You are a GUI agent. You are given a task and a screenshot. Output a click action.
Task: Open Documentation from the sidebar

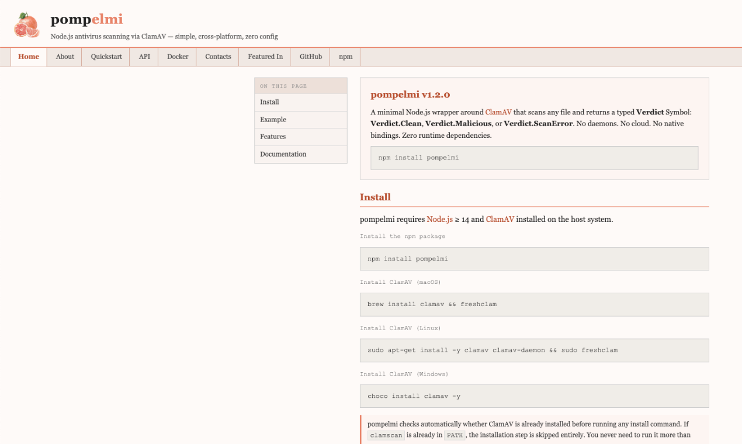pos(283,154)
